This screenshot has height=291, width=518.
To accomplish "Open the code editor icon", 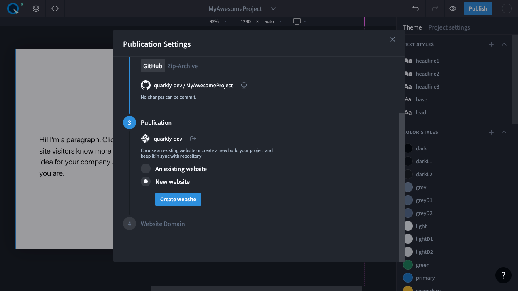I will coord(55,8).
